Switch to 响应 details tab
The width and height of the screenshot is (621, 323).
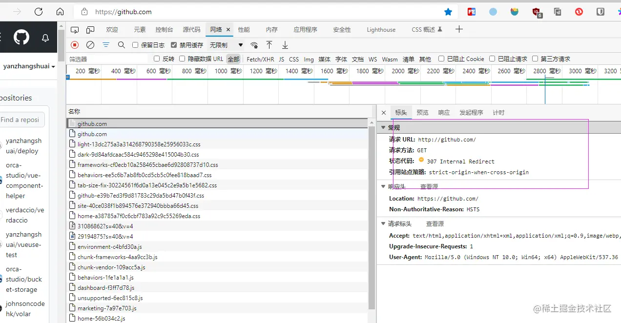(x=444, y=113)
